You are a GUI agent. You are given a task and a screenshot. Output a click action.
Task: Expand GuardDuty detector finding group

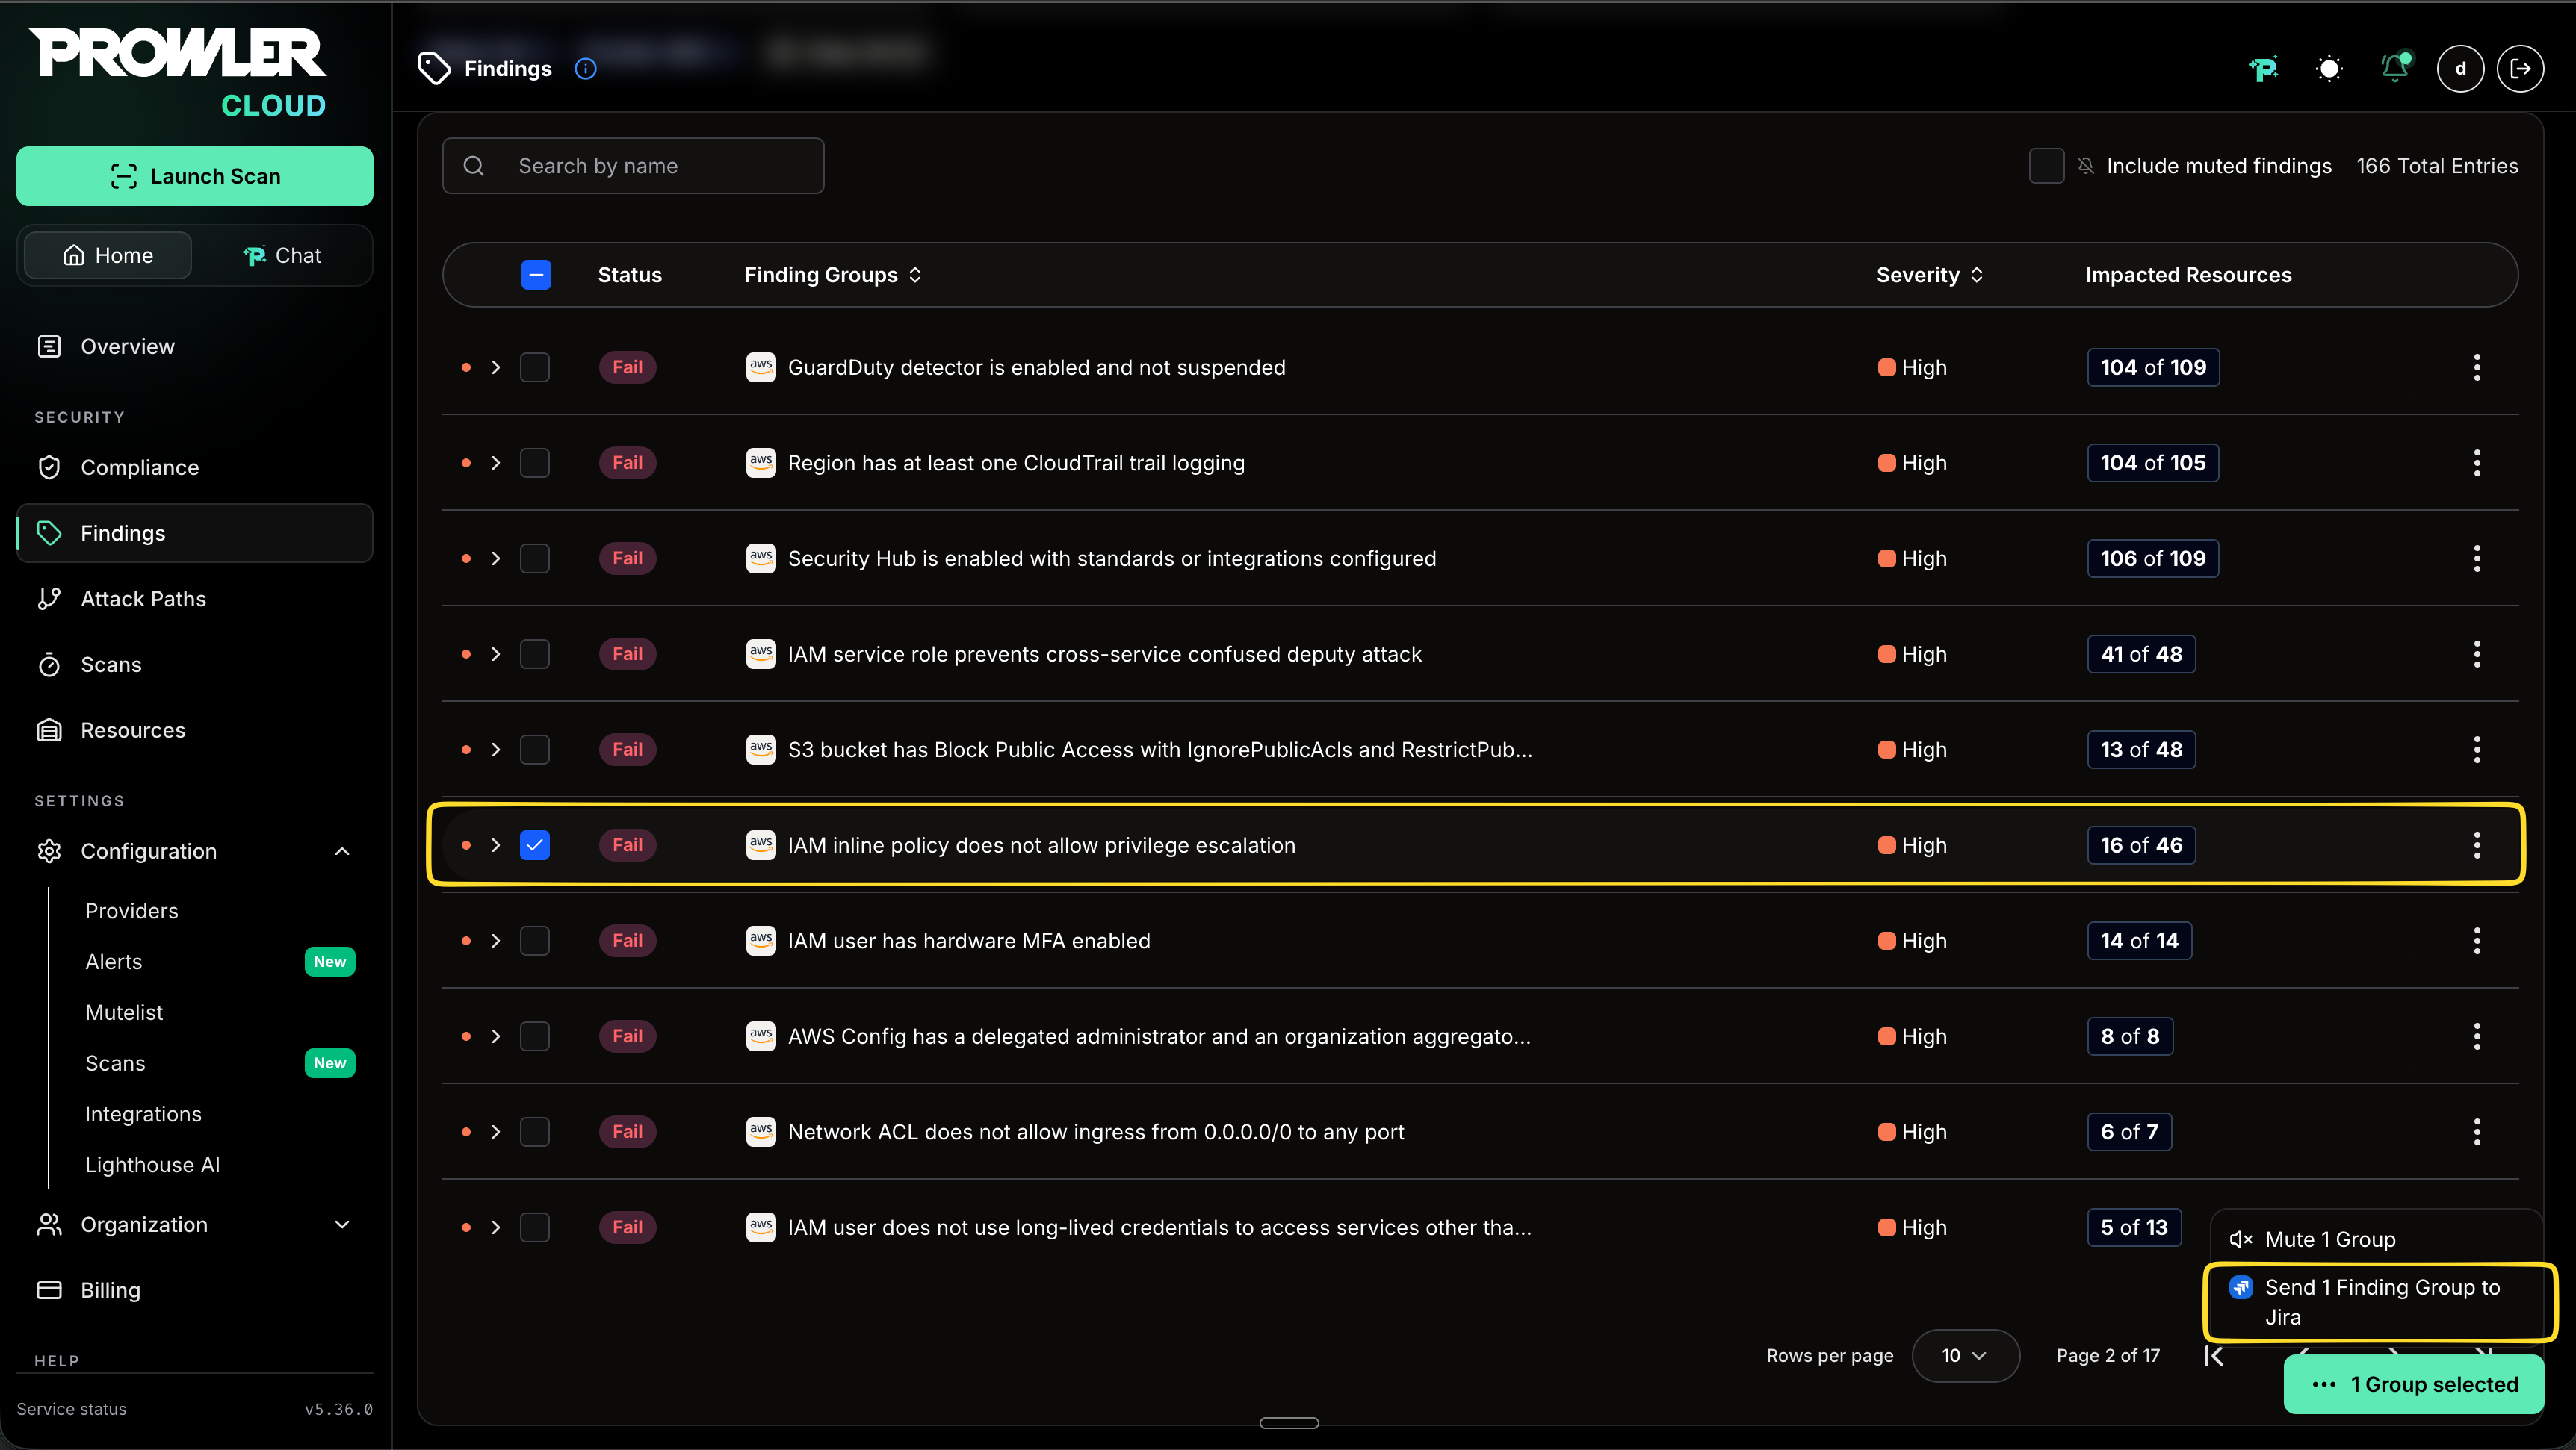(x=496, y=368)
